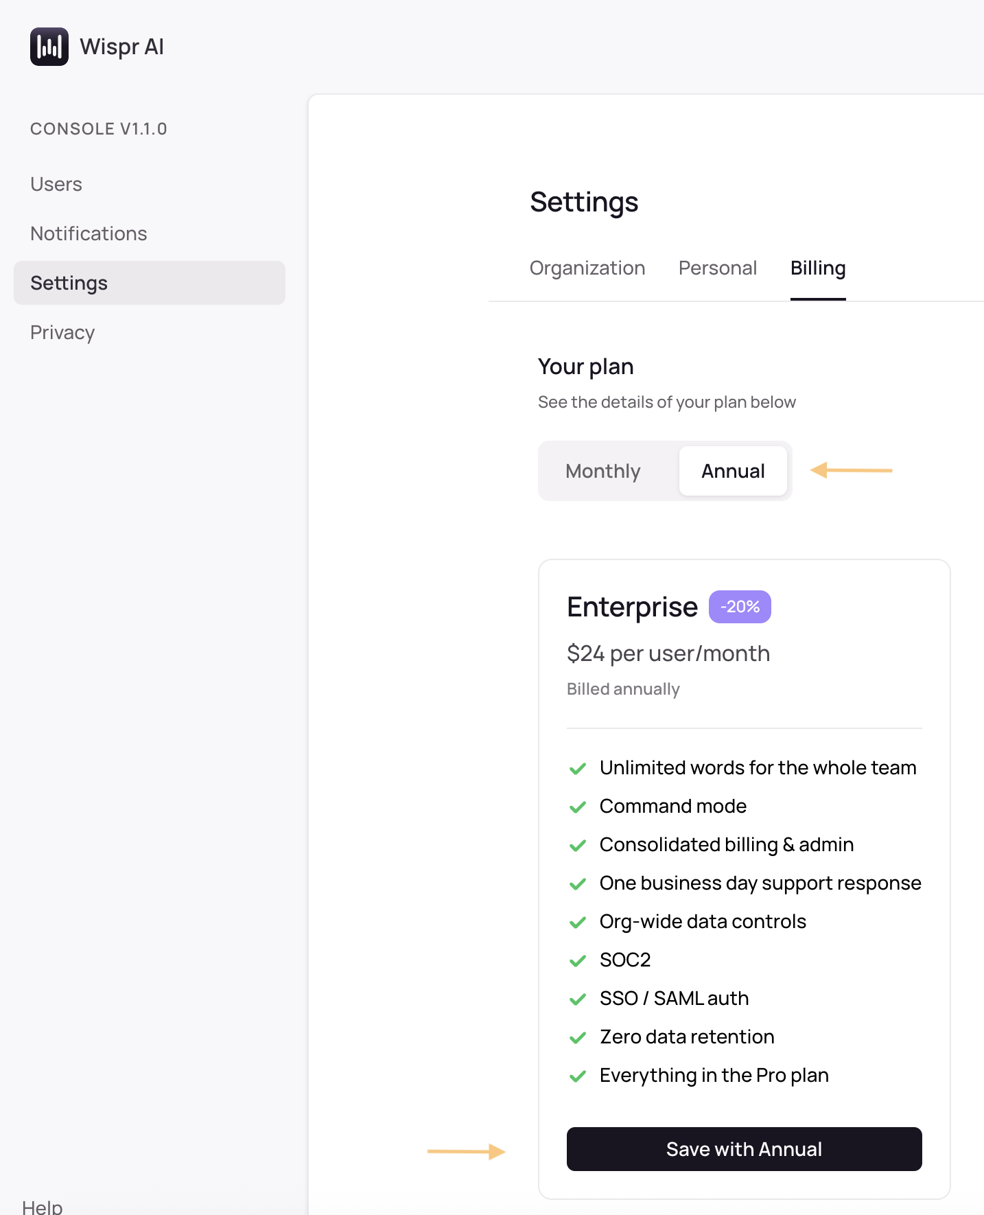The width and height of the screenshot is (984, 1215).
Task: Switch billing cycle to Monthly
Action: [x=602, y=471]
